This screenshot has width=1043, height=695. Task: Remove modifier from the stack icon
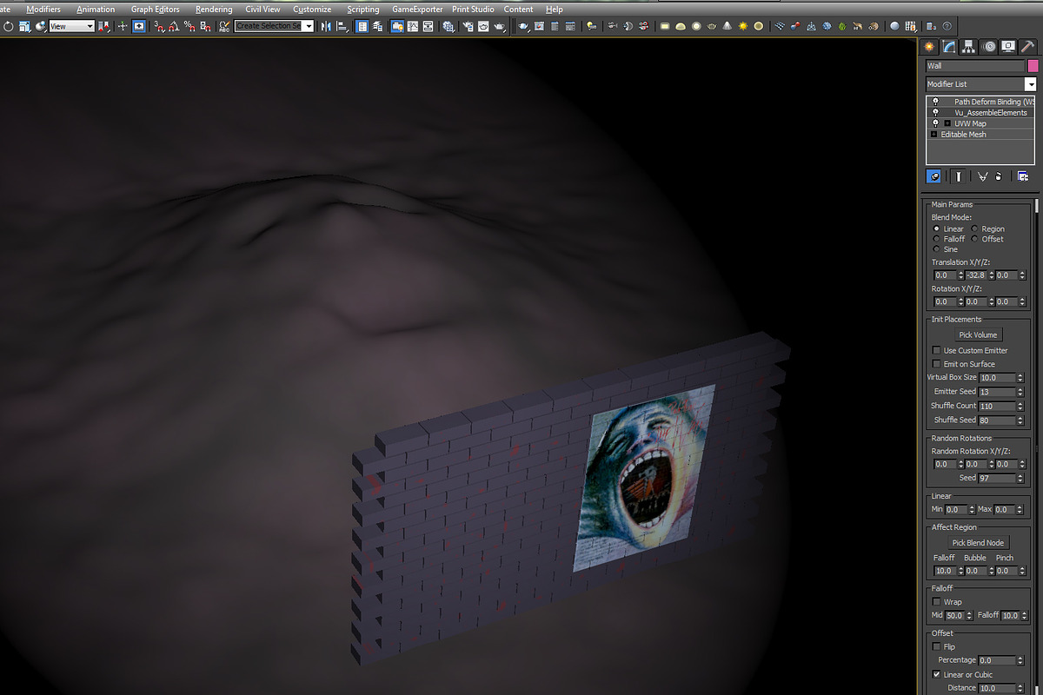[x=999, y=176]
